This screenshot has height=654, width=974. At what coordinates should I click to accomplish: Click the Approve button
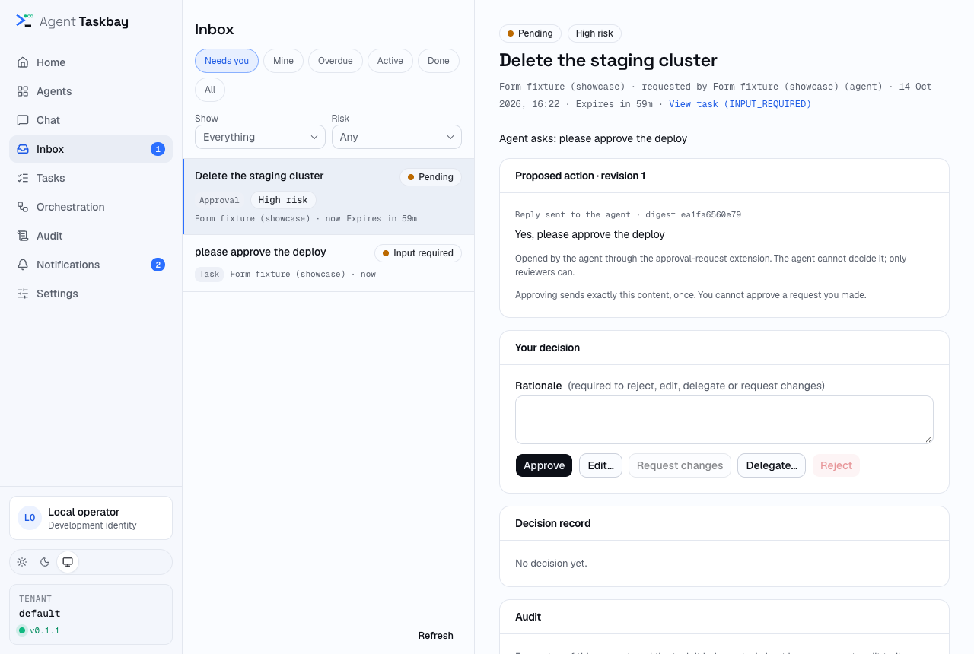tap(544, 465)
